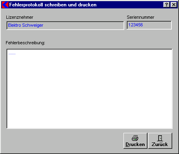Focus the Seriennummer field
The image size is (179, 154).
click(x=149, y=25)
